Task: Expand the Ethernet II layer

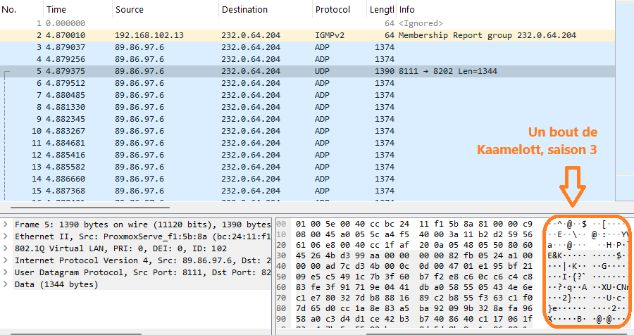Action: coord(6,236)
